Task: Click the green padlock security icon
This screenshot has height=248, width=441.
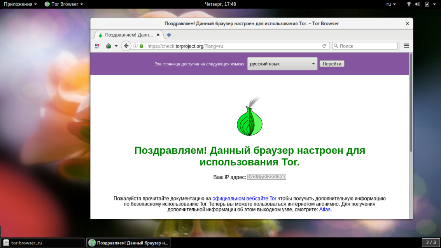Action: [x=142, y=46]
